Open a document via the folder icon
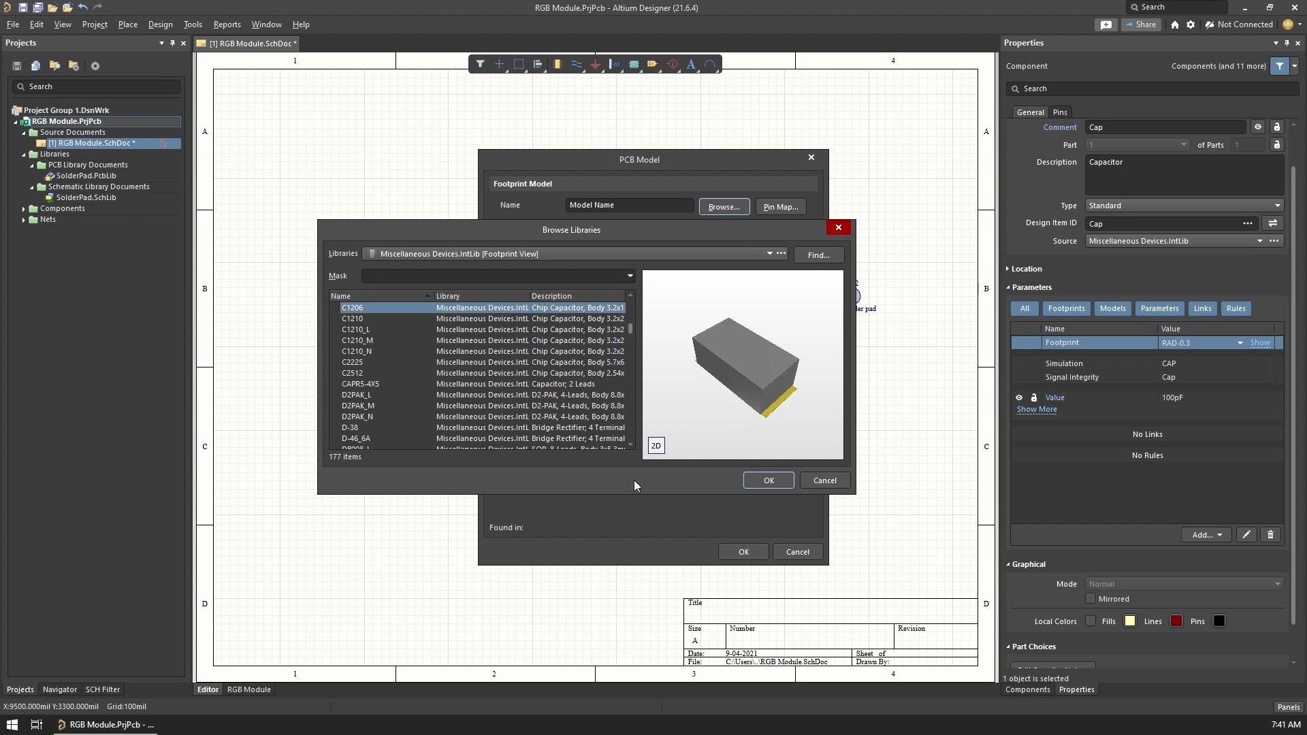This screenshot has height=735, width=1307. (x=52, y=7)
